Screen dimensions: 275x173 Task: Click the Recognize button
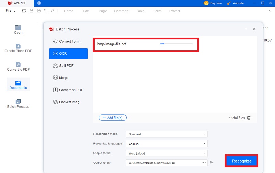coord(242,161)
